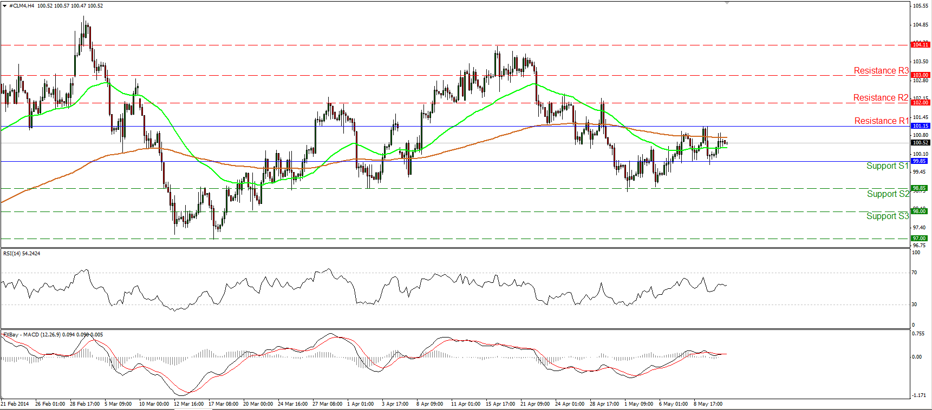This screenshot has height=410, width=932.
Task: Click the green 98.00 price tag
Action: pos(920,211)
